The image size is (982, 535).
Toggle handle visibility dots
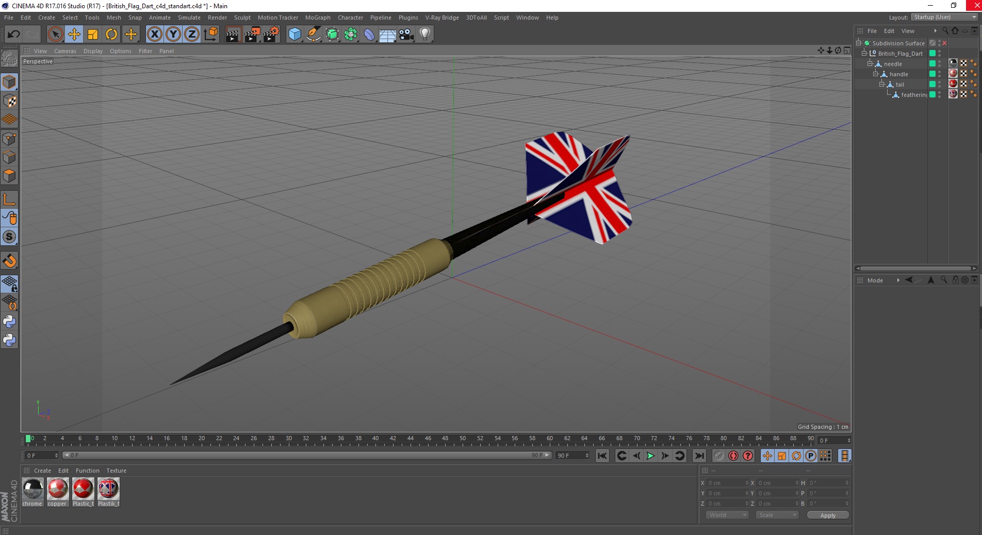940,74
